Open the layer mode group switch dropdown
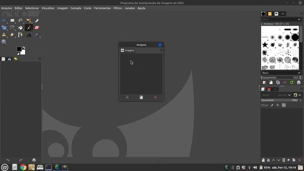Viewport: 304px width, 171px height. [297, 95]
